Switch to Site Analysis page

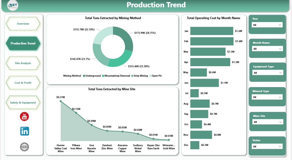click(23, 63)
